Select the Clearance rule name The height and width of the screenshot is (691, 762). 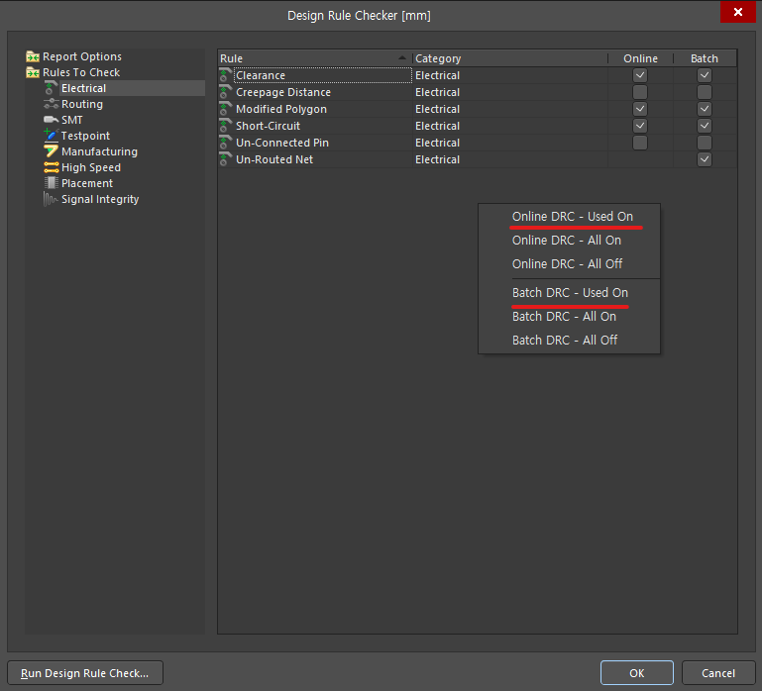pyautogui.click(x=261, y=75)
